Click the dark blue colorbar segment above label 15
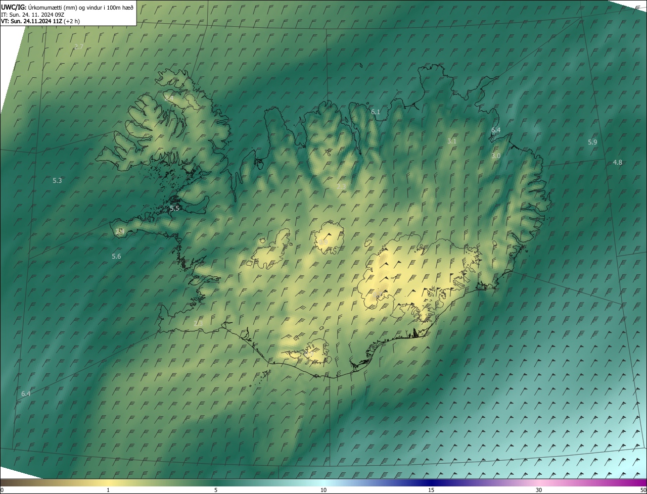The height and width of the screenshot is (494, 647). tap(431, 483)
